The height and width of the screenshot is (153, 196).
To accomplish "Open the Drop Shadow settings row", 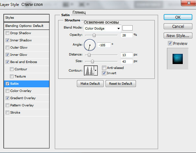I will coord(26,33).
